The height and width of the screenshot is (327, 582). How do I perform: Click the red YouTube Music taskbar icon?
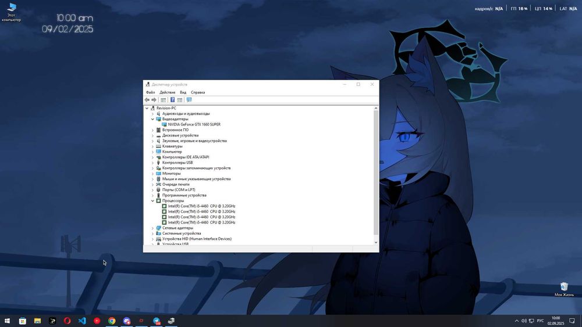(97, 321)
